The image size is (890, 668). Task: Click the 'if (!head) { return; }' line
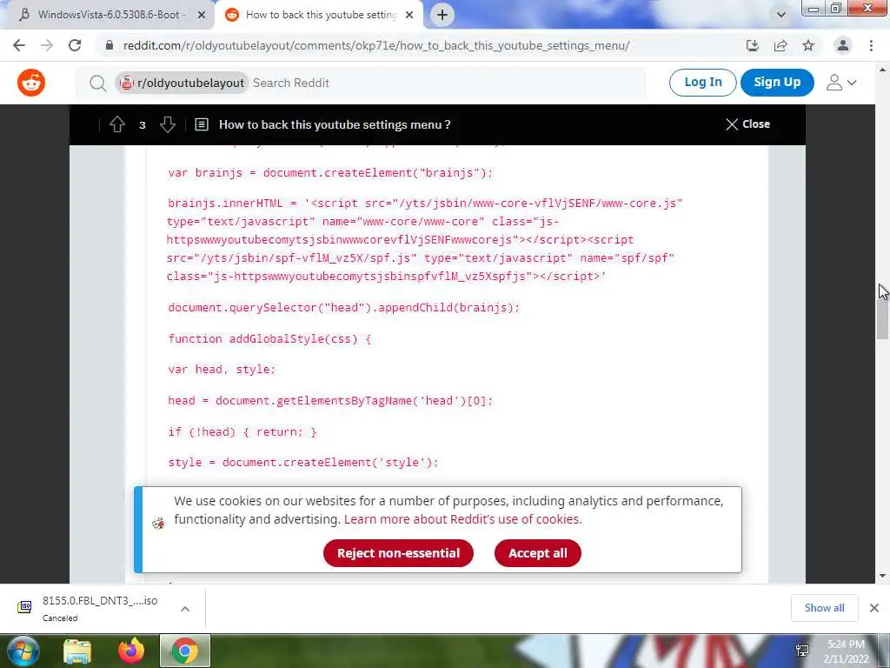(242, 431)
